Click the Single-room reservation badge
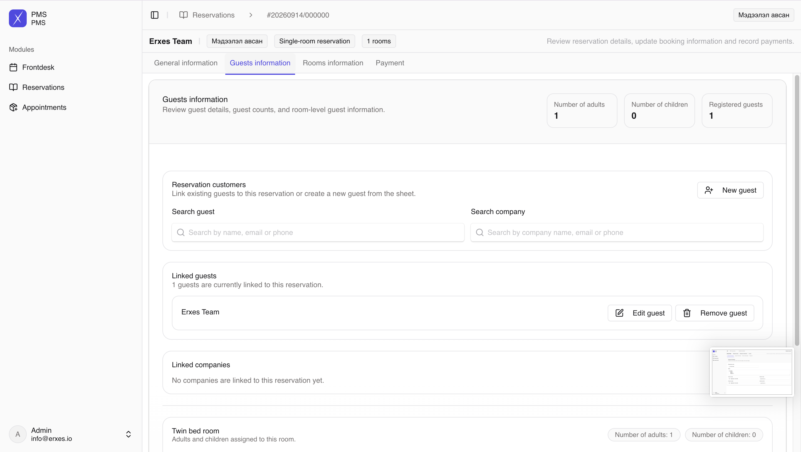801x452 pixels. (314, 41)
